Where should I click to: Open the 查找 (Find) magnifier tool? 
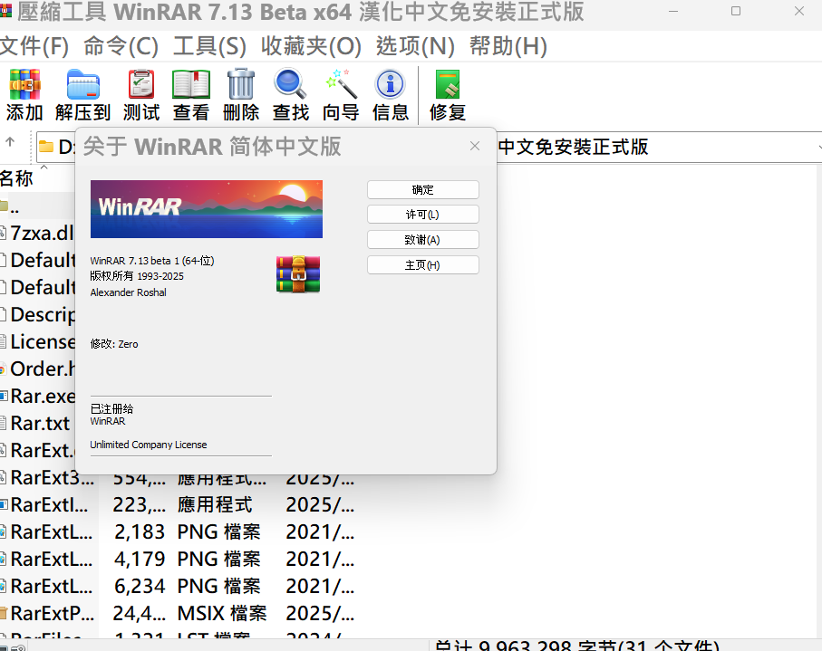click(290, 95)
